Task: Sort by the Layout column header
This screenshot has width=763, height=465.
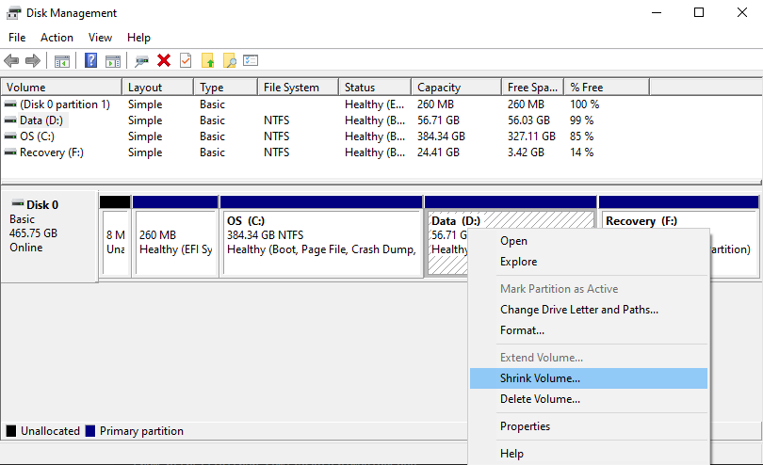Action: tap(157, 87)
